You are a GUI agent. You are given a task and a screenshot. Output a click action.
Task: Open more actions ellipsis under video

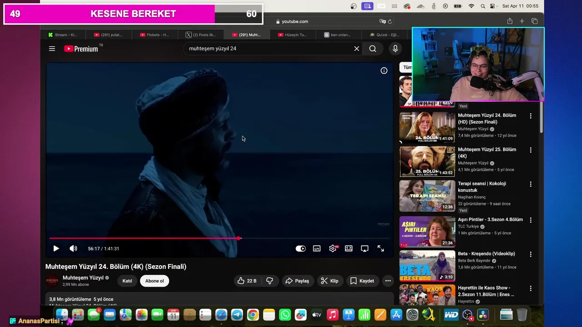click(388, 281)
